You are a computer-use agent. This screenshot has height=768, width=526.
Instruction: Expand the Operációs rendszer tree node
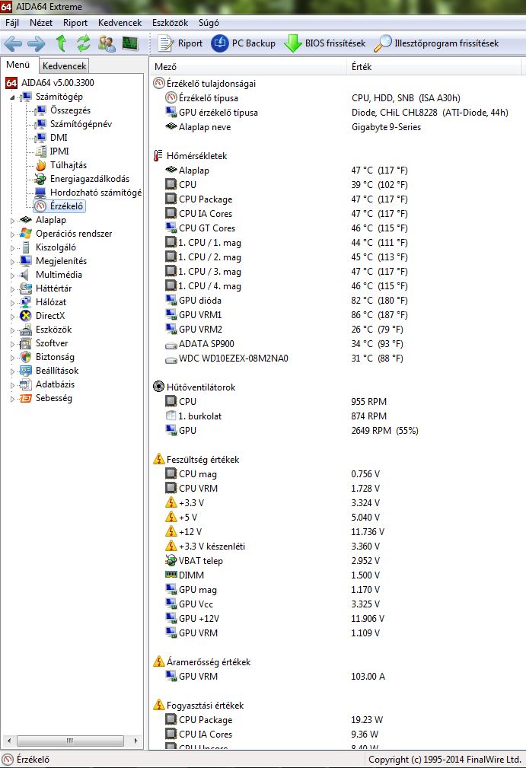12,234
